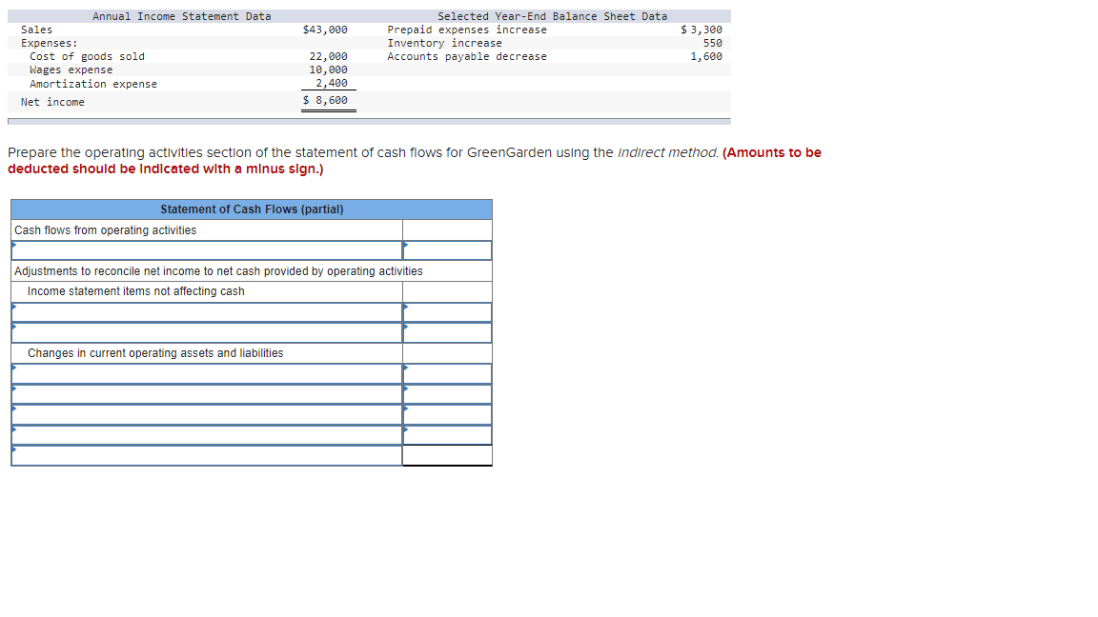
Task: Open the bottom-left description dropdown of the cash flows table
Action: 205,454
